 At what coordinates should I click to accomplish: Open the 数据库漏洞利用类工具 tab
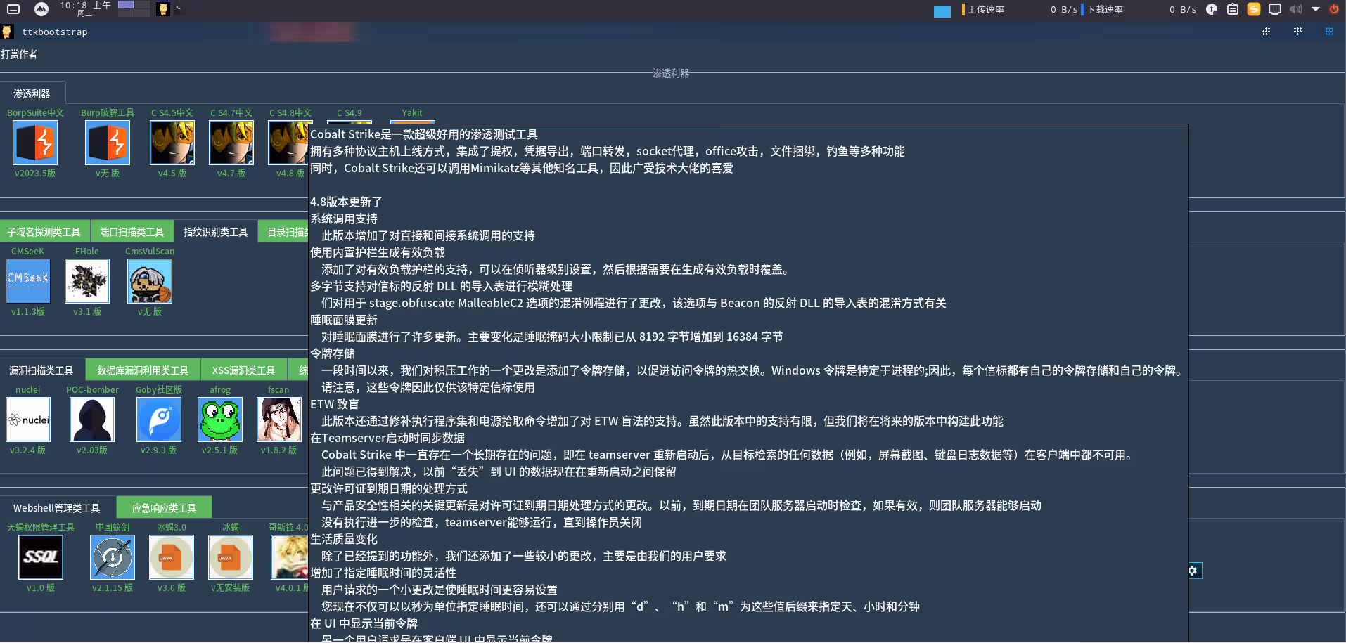pos(143,370)
